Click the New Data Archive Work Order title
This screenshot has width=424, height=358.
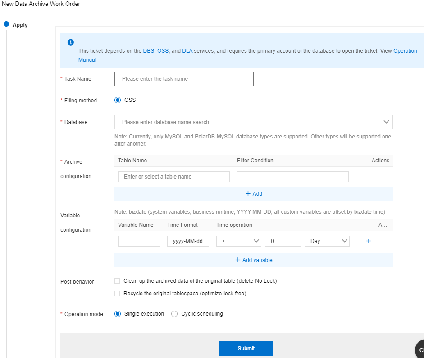(41, 4)
